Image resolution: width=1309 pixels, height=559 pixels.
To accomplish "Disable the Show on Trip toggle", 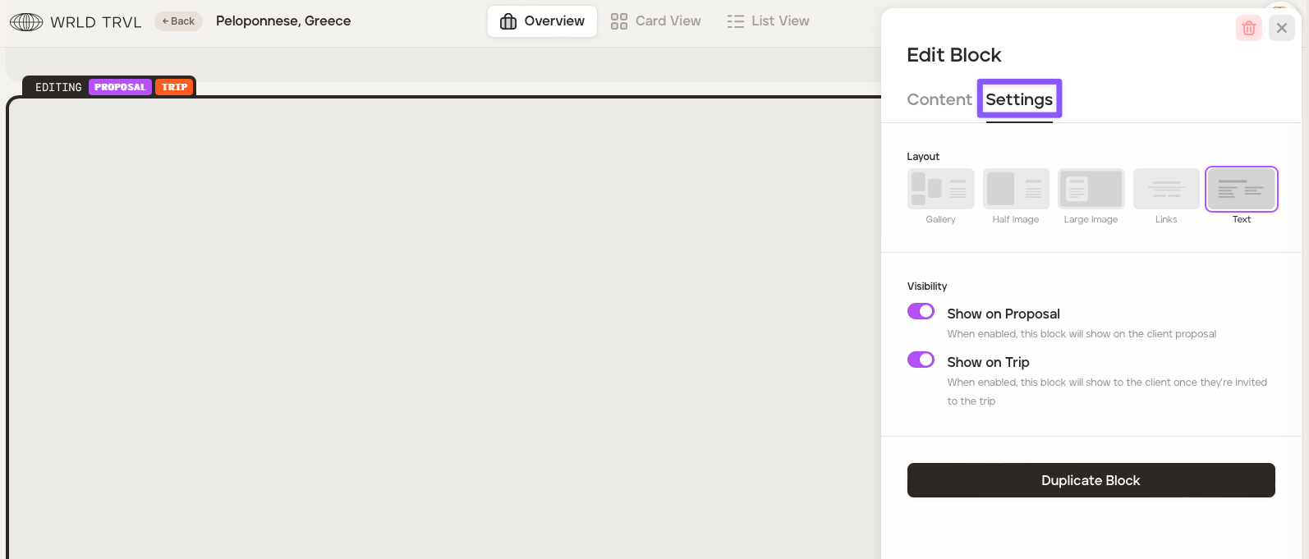I will (x=921, y=360).
